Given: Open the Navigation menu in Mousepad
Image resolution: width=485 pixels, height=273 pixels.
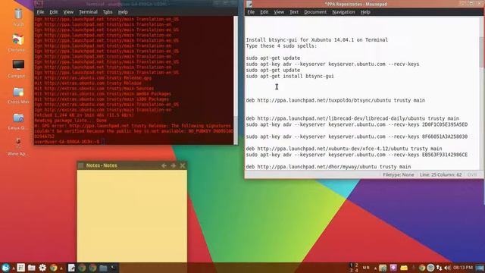Looking at the screenshot, I should click(x=343, y=12).
